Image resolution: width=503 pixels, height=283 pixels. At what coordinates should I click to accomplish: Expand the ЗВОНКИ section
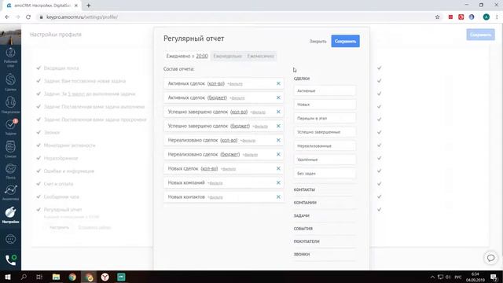click(x=302, y=254)
